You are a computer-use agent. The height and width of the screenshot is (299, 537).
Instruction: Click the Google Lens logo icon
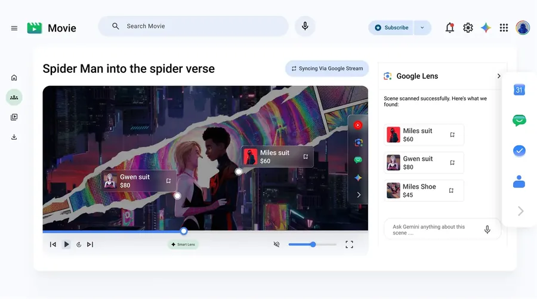click(x=387, y=76)
